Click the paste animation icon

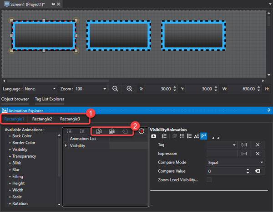coord(111,131)
